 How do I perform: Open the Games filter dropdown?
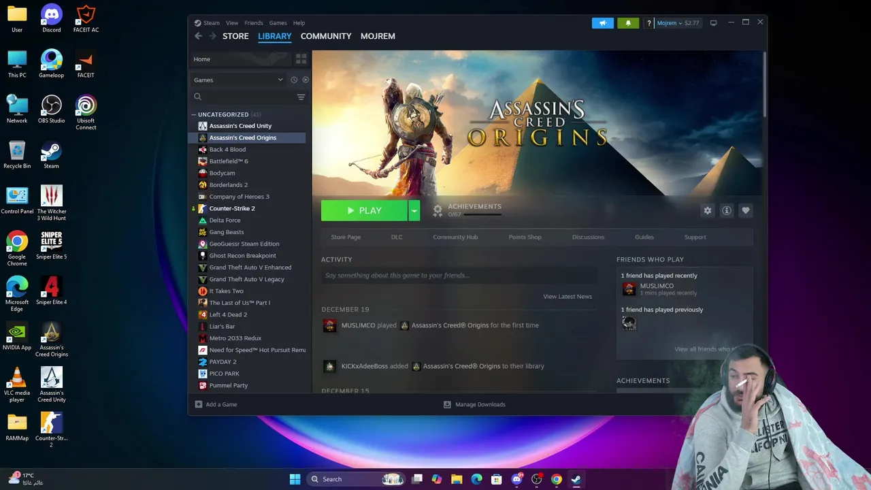(x=238, y=80)
